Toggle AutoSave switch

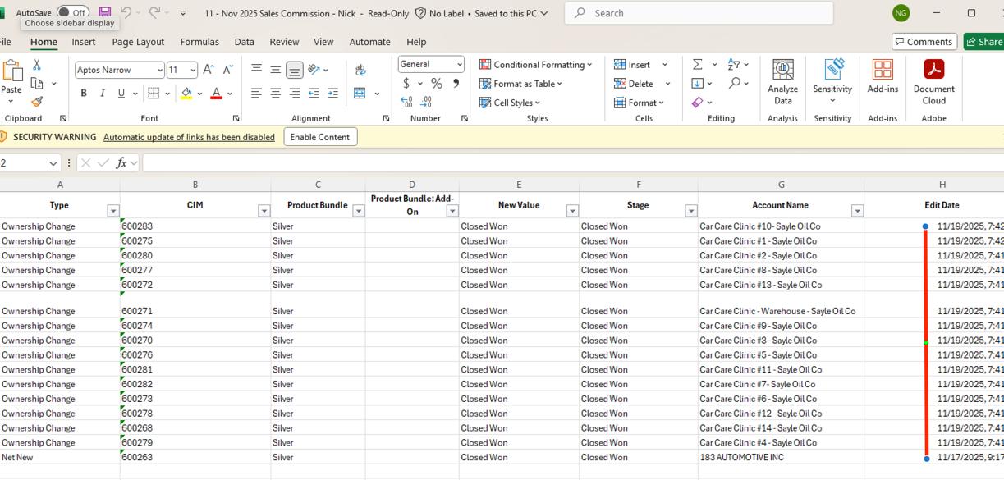click(x=73, y=13)
